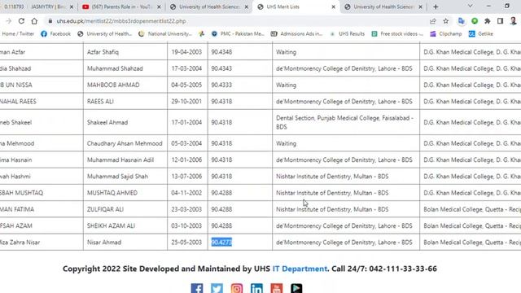Expand the tab search chevron

click(470, 6)
